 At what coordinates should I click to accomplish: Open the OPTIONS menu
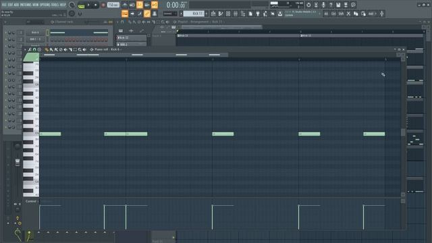45,5
